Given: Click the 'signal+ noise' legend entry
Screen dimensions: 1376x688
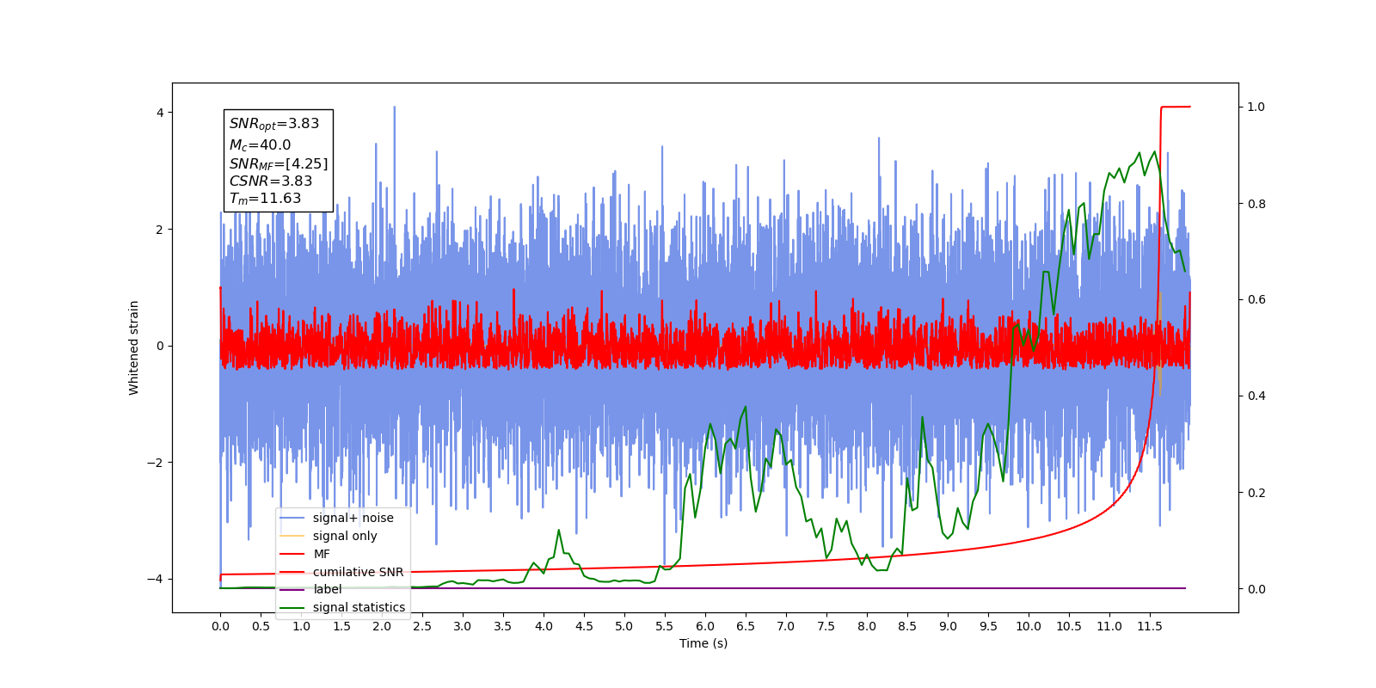Looking at the screenshot, I should click(353, 518).
